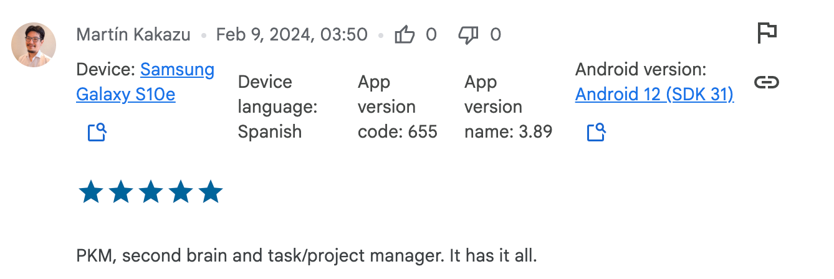
Task: Click the thumbs down count number
Action: pos(496,34)
